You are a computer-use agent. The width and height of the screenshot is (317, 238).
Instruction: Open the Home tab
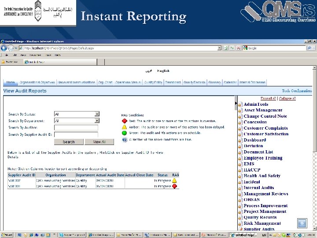10,82
